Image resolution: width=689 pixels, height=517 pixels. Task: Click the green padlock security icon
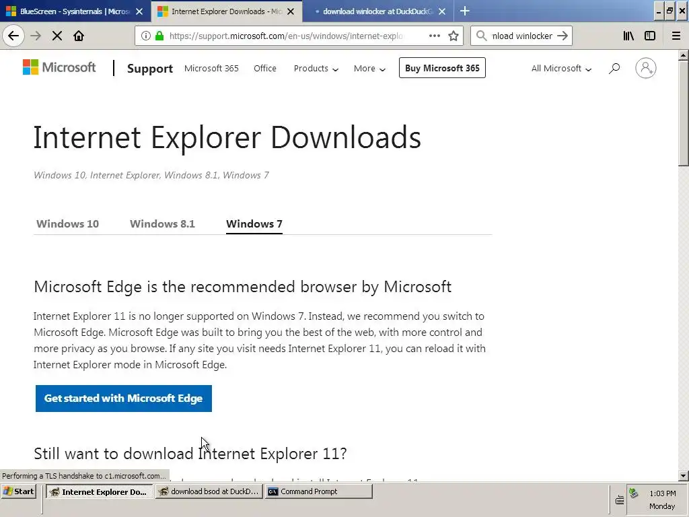point(159,36)
